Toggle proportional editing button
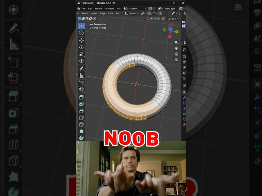Screen dimensions: 262x196 (x=160, y=13)
